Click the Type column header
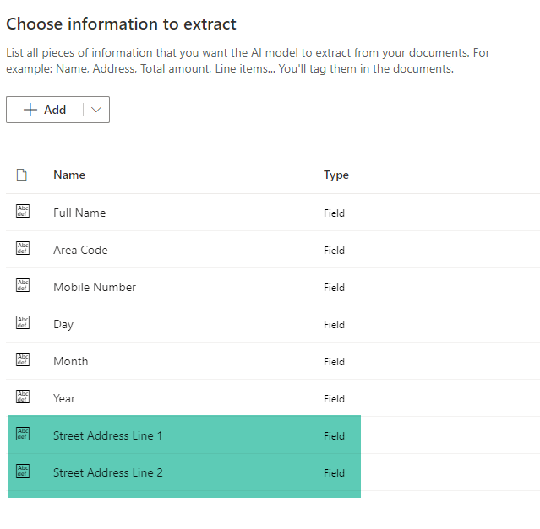 pos(336,175)
